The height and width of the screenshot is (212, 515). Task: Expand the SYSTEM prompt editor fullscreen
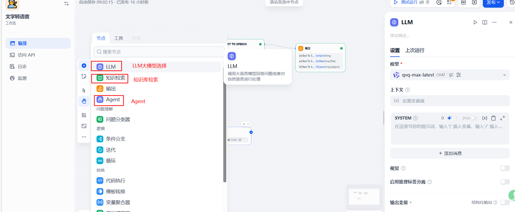[502, 118]
